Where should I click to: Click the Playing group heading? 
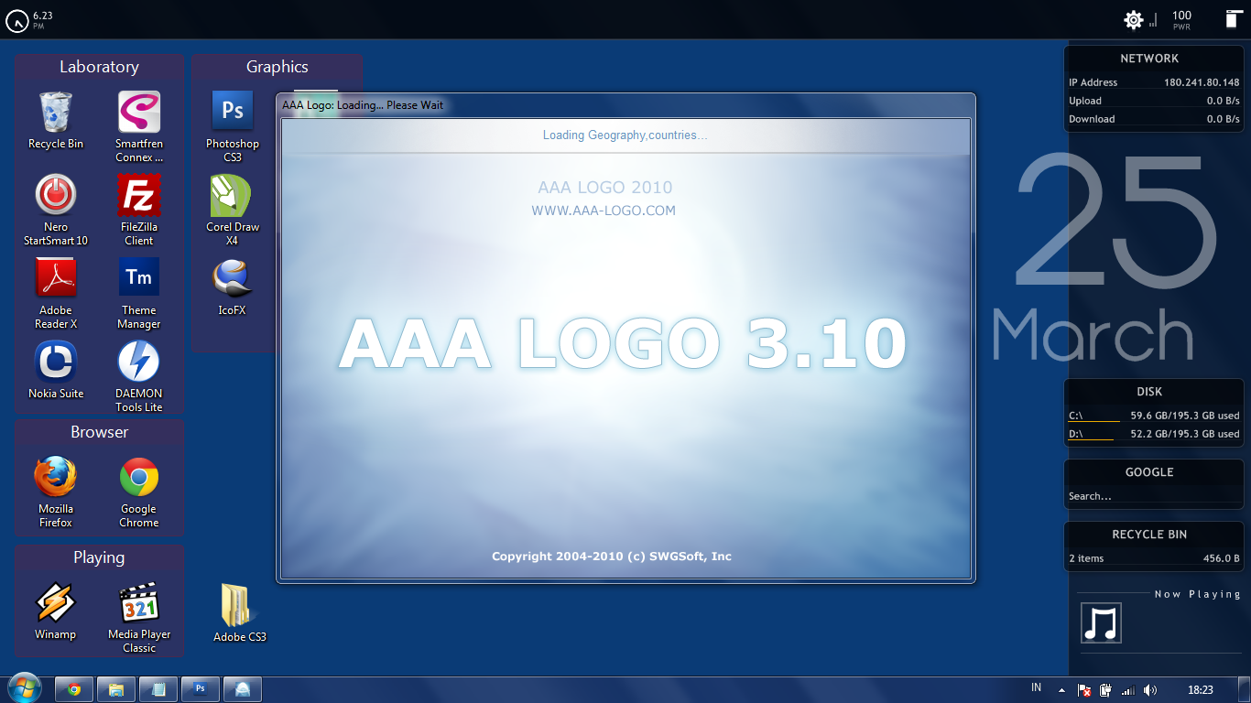[x=99, y=557]
